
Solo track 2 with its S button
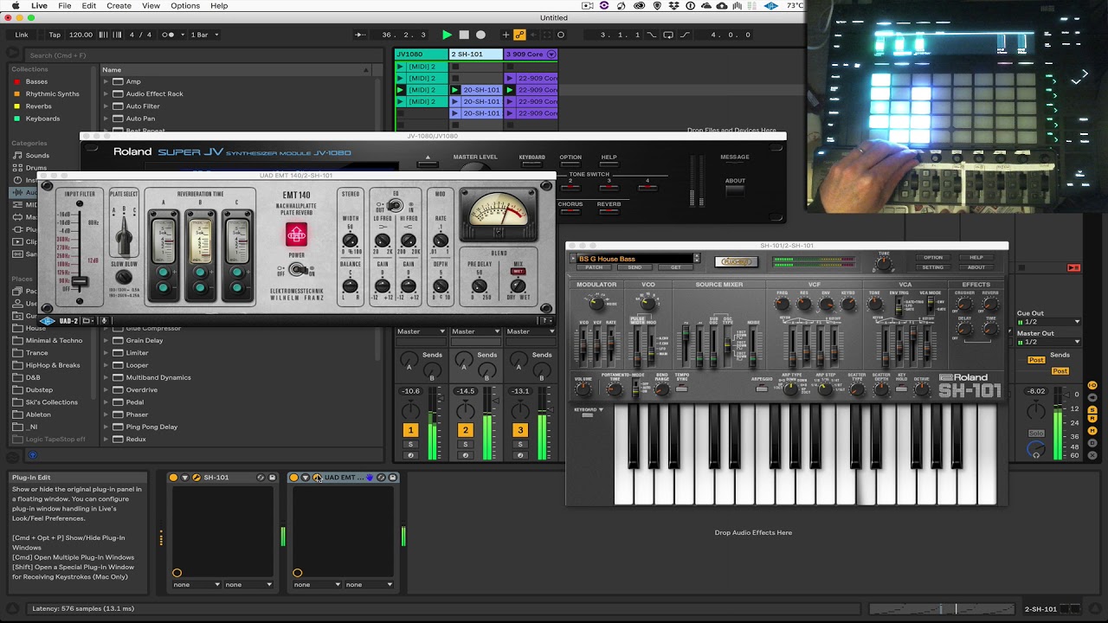tap(465, 445)
